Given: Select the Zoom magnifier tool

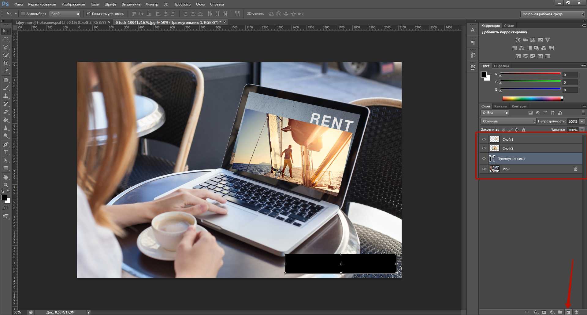Looking at the screenshot, I should pos(6,185).
